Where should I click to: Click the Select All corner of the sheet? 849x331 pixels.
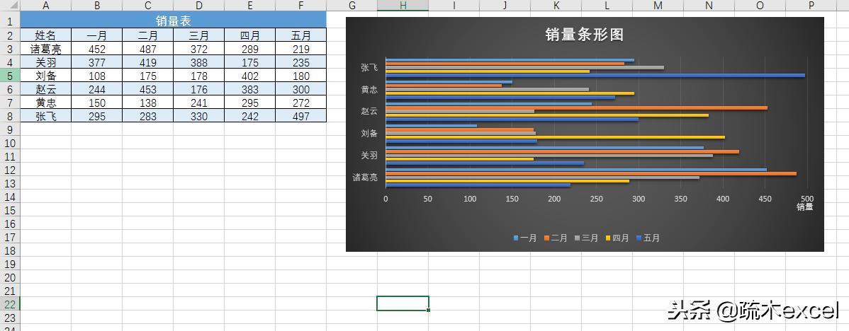coord(10,6)
